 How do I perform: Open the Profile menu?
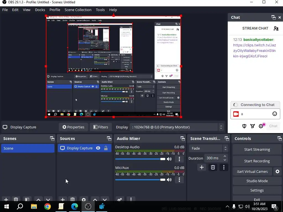[x=55, y=10]
